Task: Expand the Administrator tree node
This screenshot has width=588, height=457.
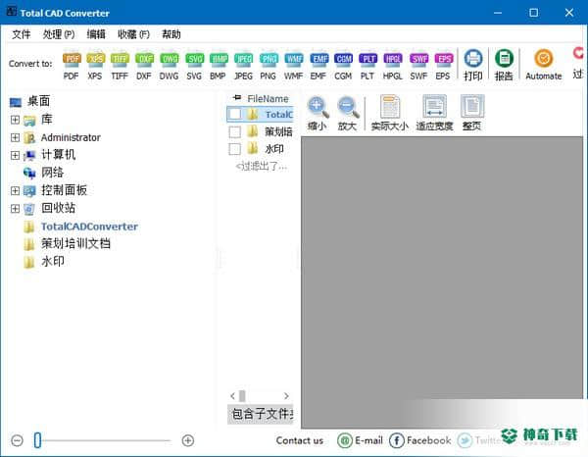Action: [15, 137]
